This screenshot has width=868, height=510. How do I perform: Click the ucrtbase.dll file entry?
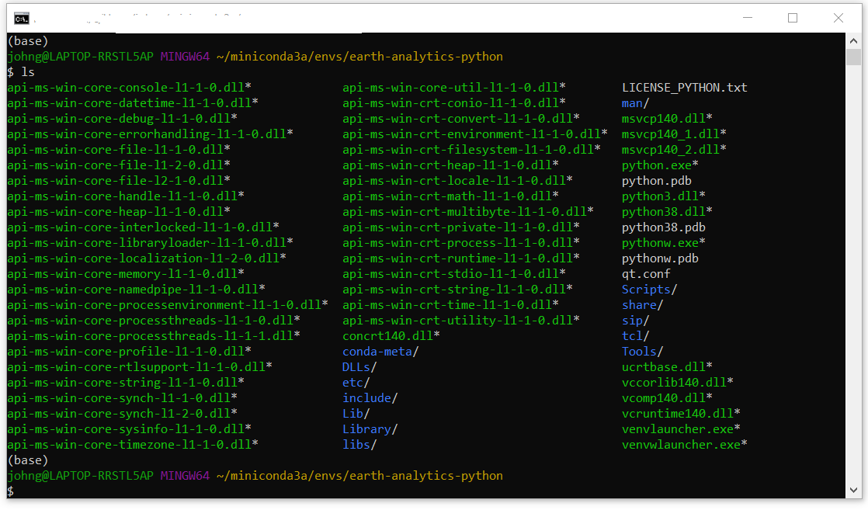point(666,367)
